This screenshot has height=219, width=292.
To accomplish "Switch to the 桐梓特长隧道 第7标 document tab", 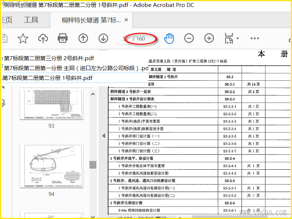I will pyautogui.click(x=91, y=20).
